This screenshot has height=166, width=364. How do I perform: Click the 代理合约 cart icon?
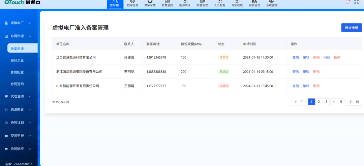(x=6, y=96)
